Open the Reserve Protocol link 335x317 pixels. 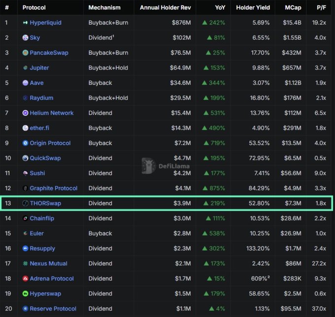pos(53,309)
